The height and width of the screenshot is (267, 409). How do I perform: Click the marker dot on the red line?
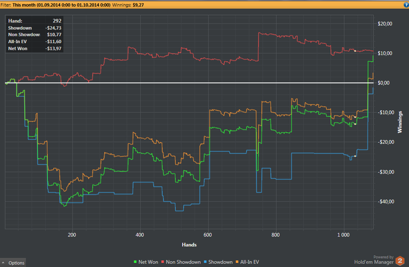(355, 51)
